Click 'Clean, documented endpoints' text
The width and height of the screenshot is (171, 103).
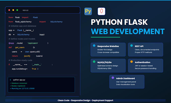pos(147,50)
